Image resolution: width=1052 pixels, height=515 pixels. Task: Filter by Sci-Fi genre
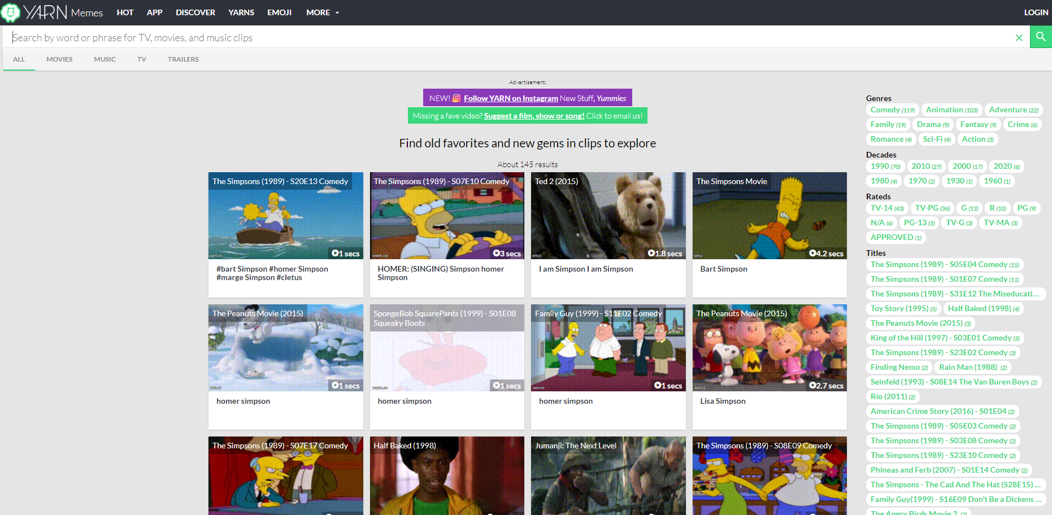(937, 139)
